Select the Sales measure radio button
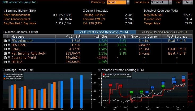Screen dimensions: 195x111 (x=9, y=49)
